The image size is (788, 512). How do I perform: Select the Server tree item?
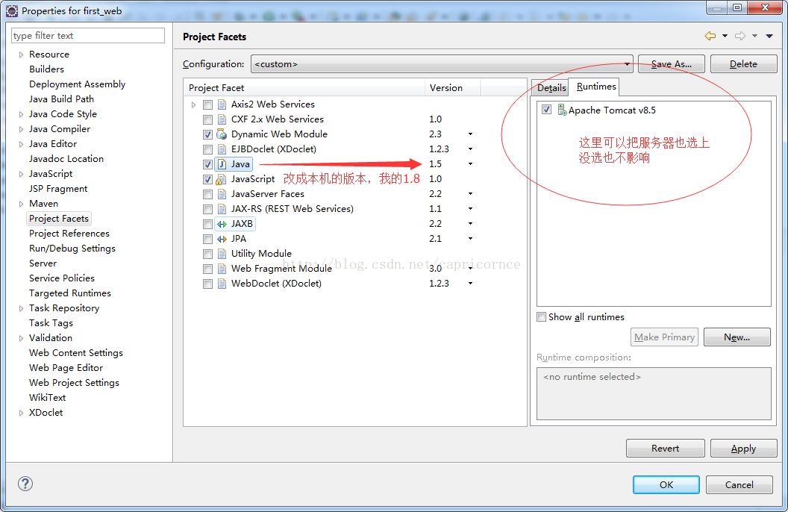pos(43,263)
